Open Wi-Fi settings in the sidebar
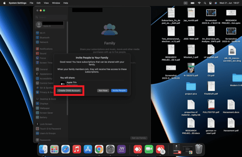 pos(44,33)
